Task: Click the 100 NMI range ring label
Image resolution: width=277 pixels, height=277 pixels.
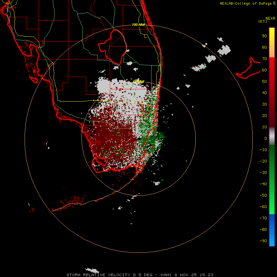Action: 138,25
